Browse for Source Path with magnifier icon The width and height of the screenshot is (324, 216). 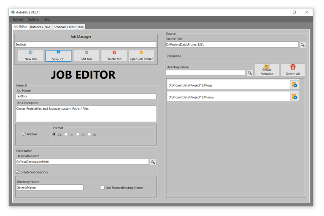[x=303, y=45]
